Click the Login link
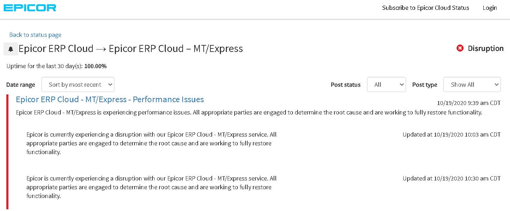This screenshot has width=510, height=211. point(490,8)
